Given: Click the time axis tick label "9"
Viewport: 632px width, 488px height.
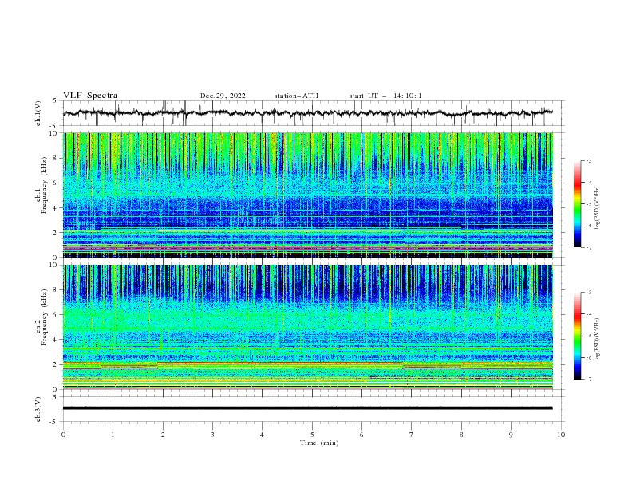Looking at the screenshot, I should coord(511,435).
